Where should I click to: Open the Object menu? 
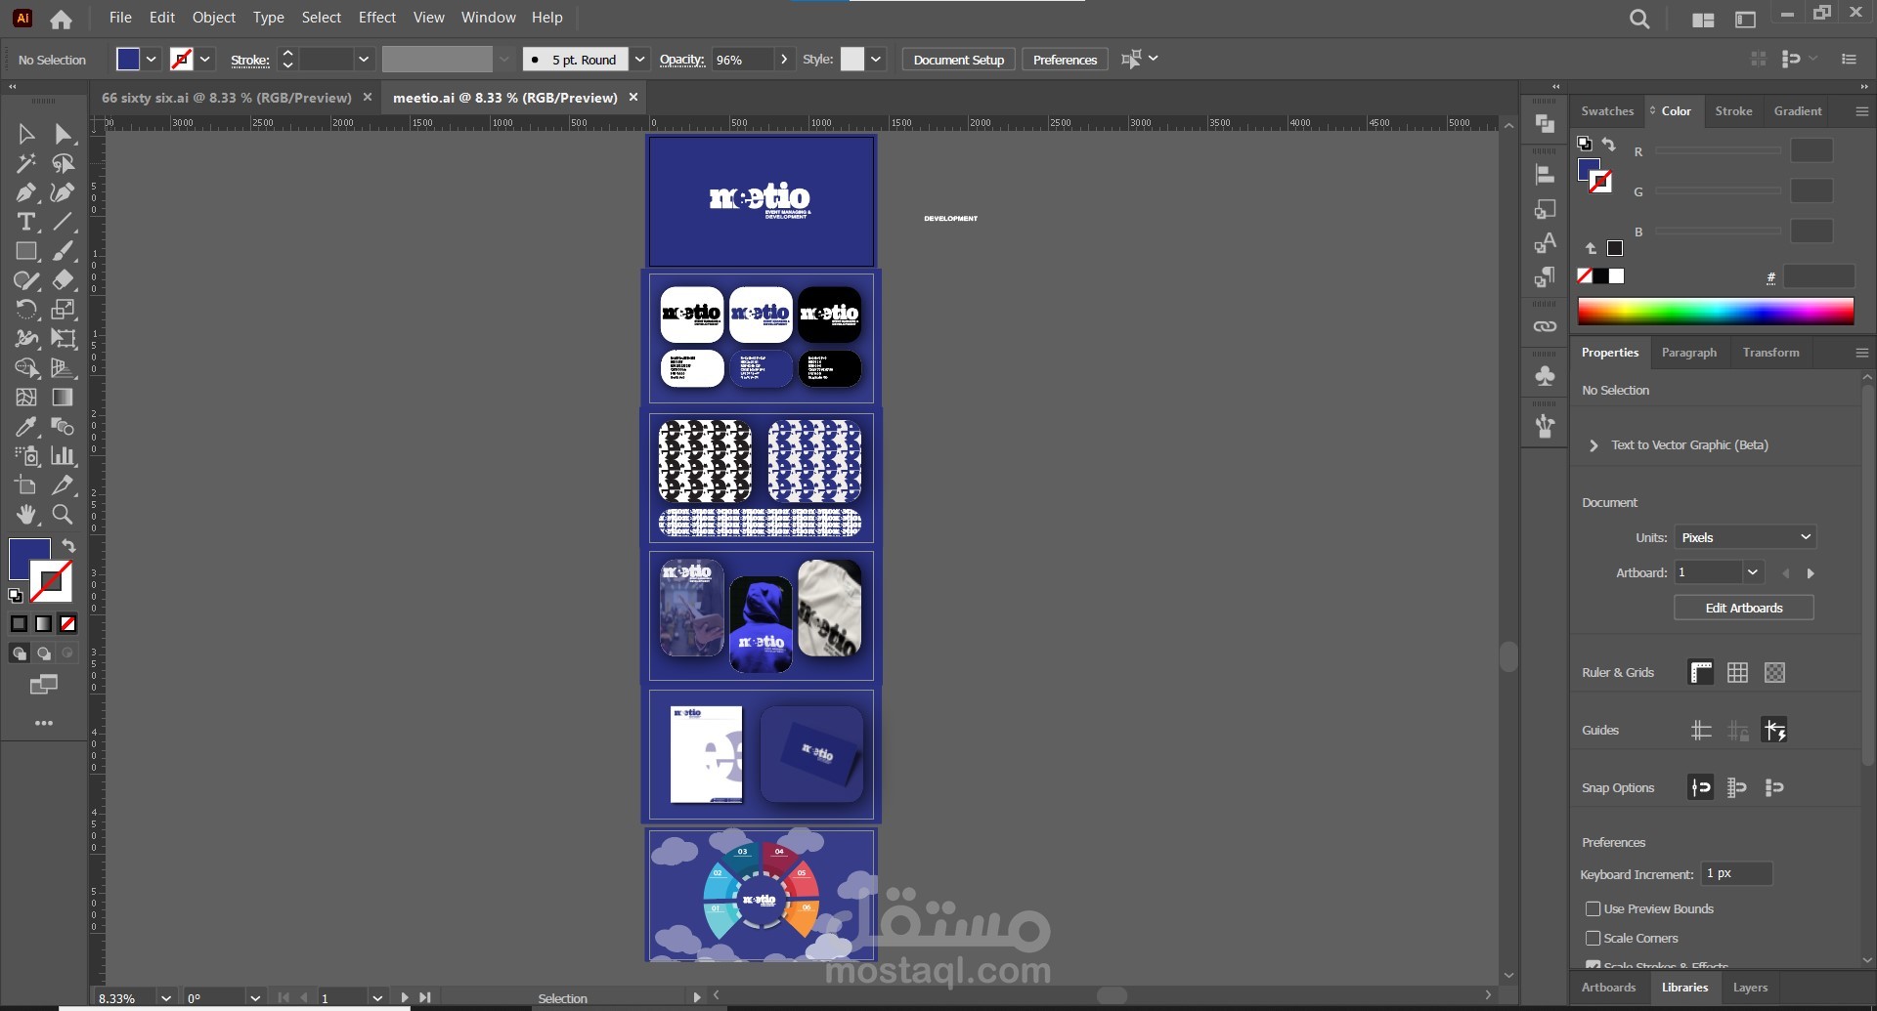[213, 18]
